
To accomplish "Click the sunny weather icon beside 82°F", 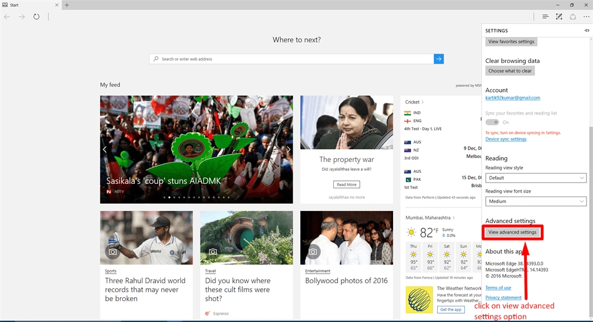I will click(411, 232).
